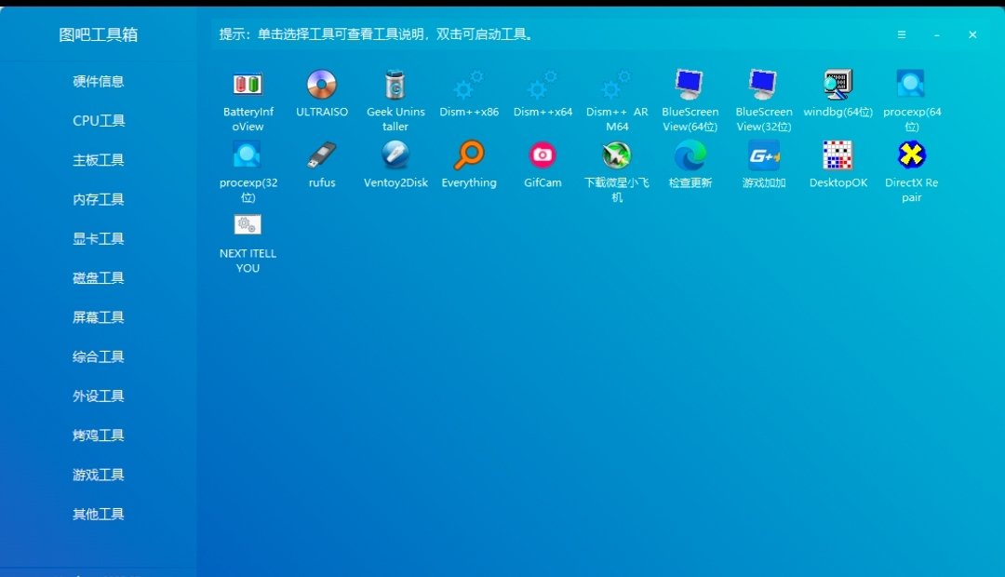Select the DirectX Repair icon
1005x577 pixels.
(911, 155)
